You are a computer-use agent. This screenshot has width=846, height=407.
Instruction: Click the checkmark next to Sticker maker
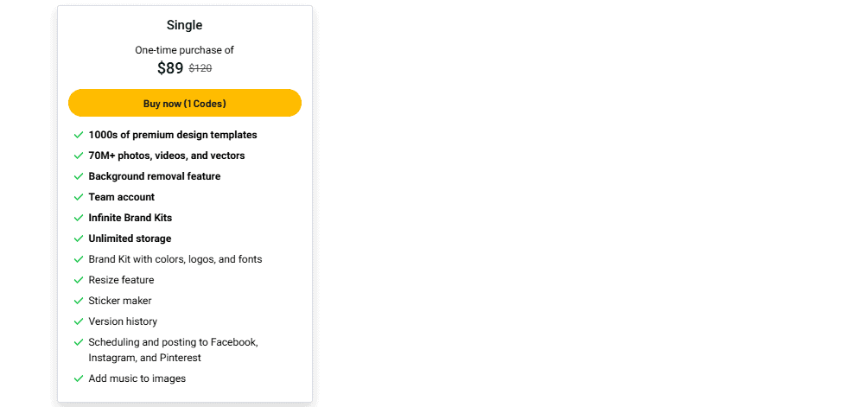click(x=79, y=301)
